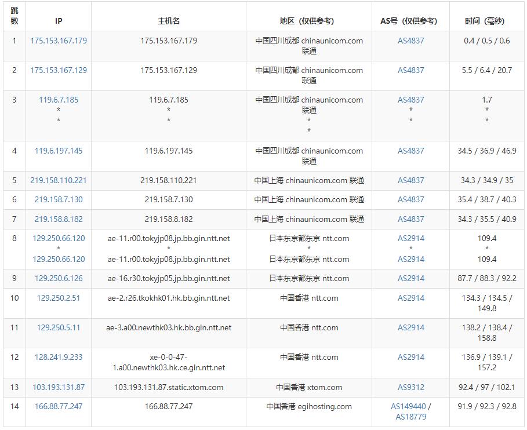
Task: Open IP link 166.88.77.247
Action: click(59, 406)
